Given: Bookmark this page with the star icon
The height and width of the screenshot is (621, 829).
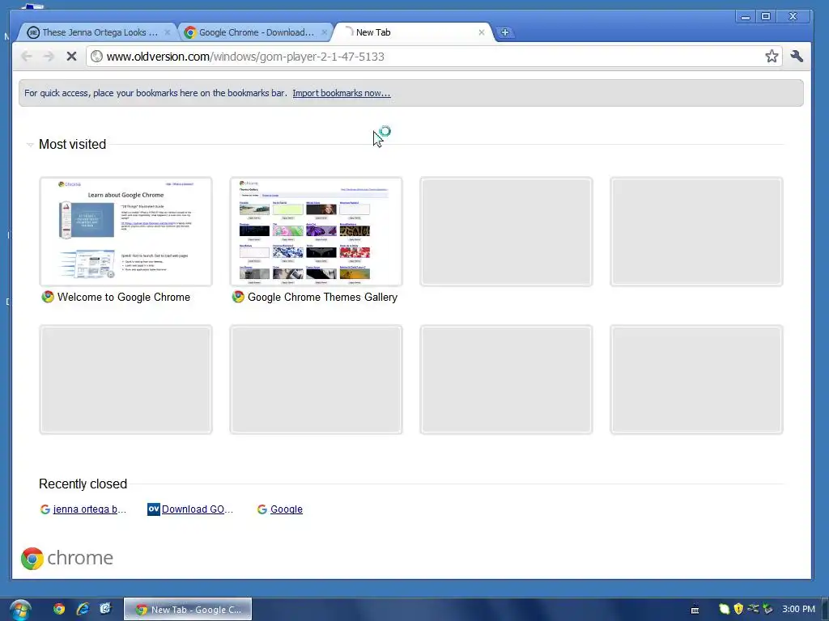Looking at the screenshot, I should [x=772, y=56].
